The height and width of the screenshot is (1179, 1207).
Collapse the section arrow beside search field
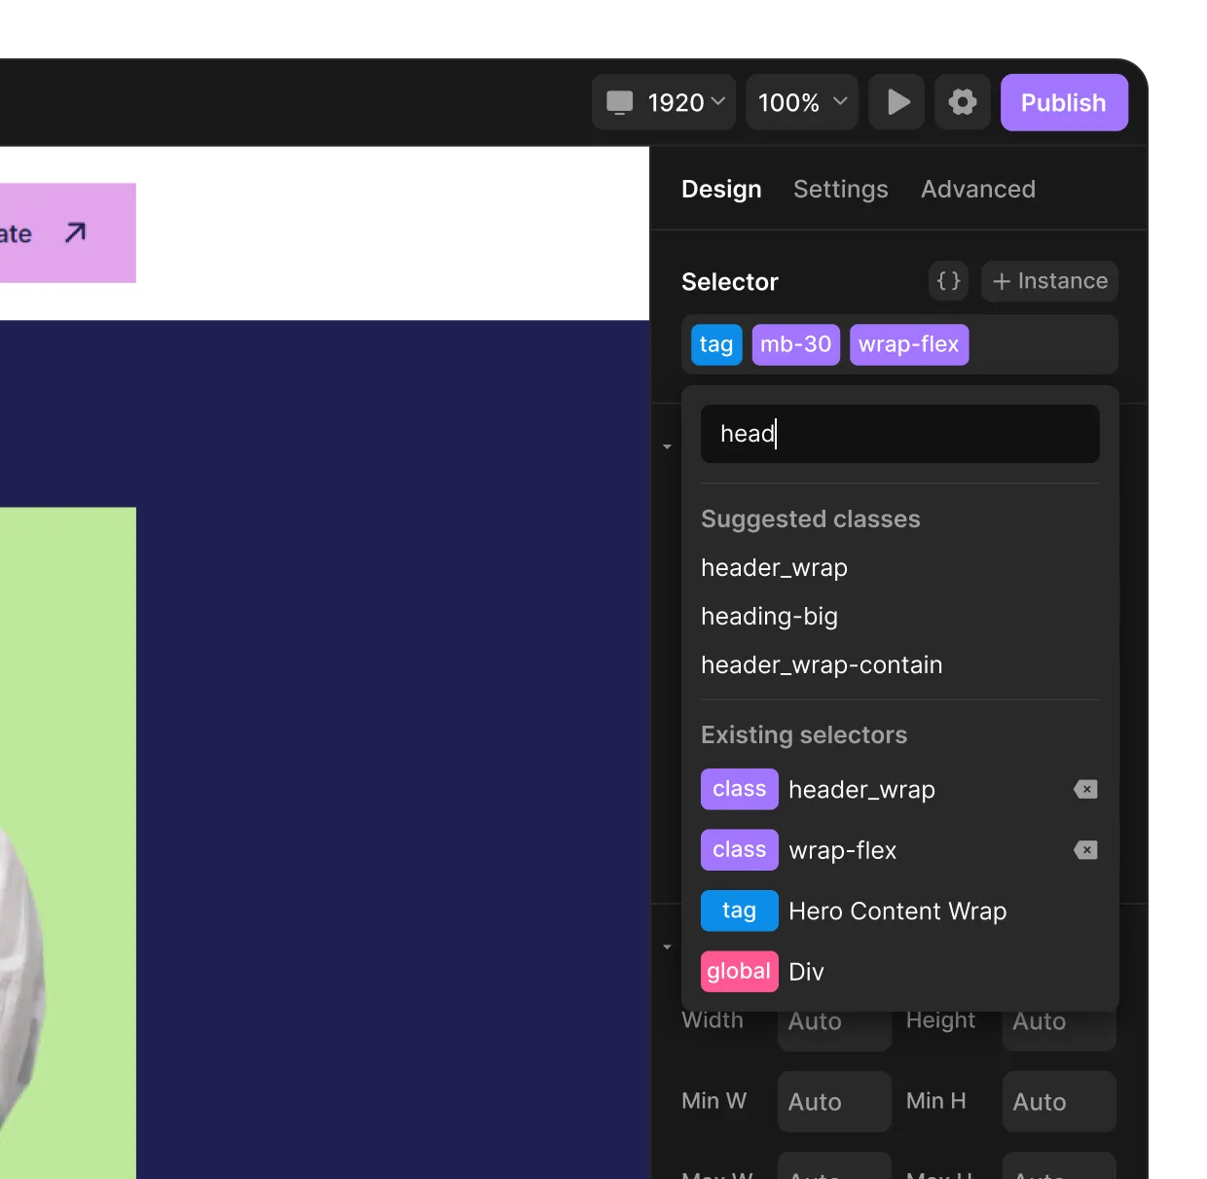[x=667, y=447]
